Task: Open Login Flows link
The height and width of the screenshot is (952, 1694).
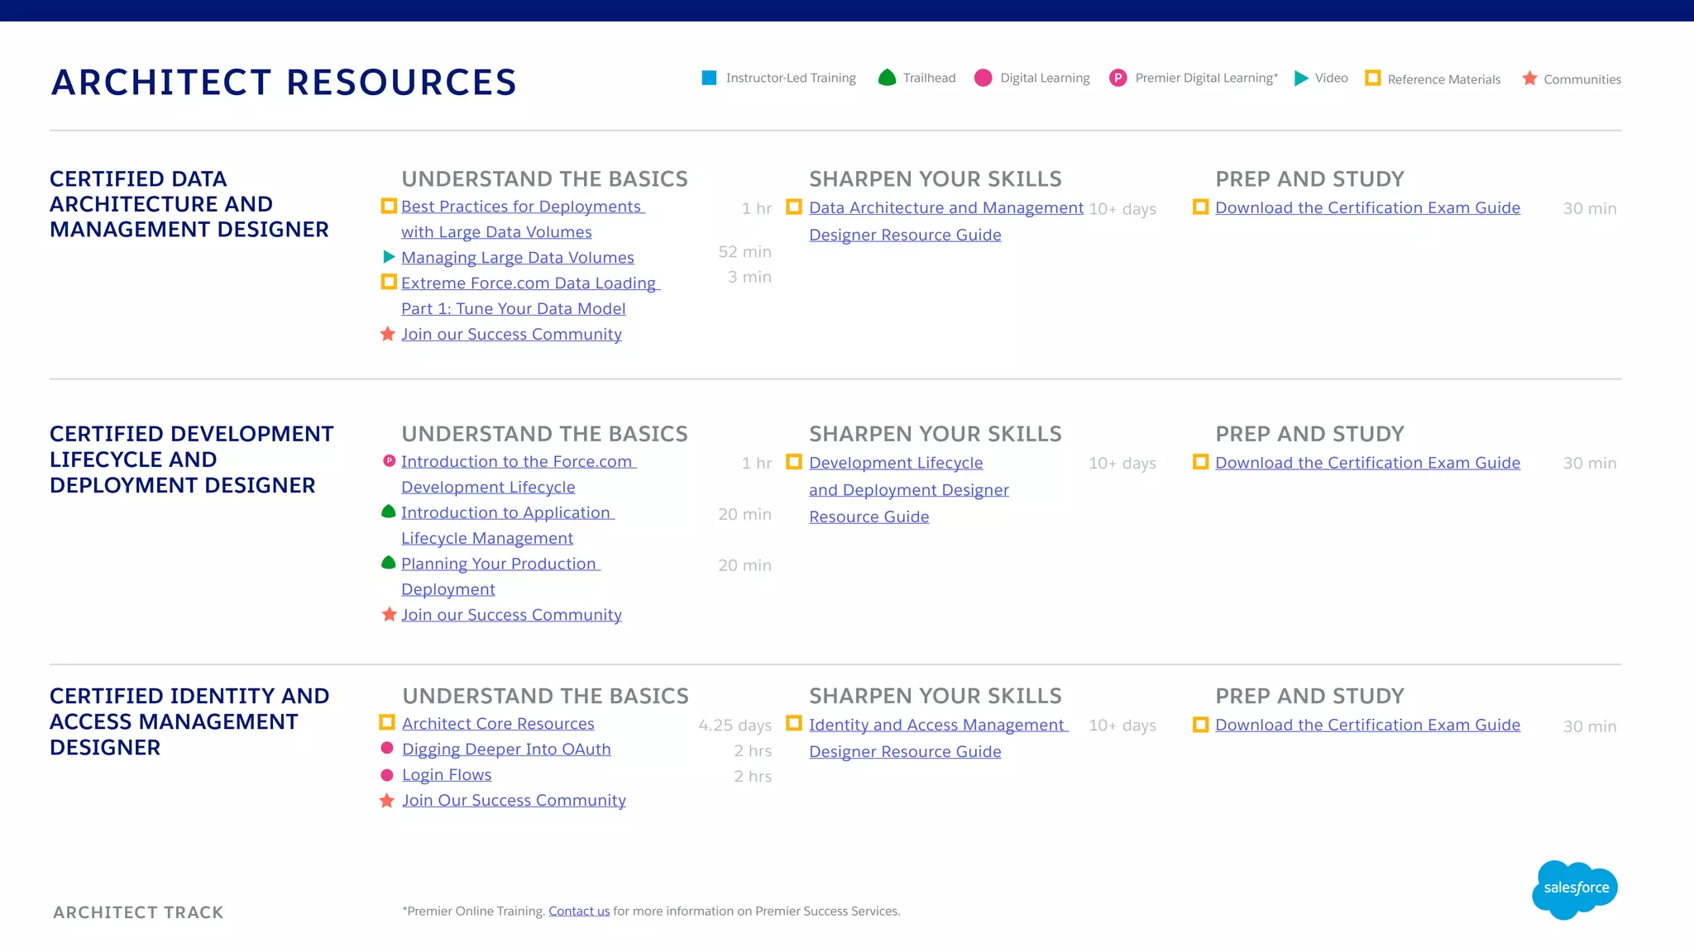Action: click(x=447, y=775)
